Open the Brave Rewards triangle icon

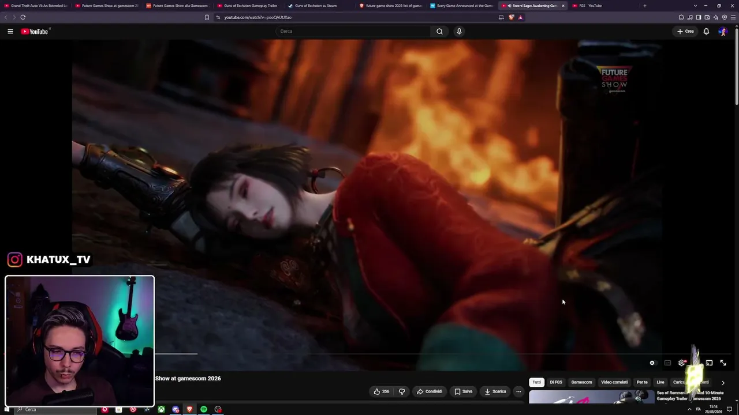(x=520, y=17)
